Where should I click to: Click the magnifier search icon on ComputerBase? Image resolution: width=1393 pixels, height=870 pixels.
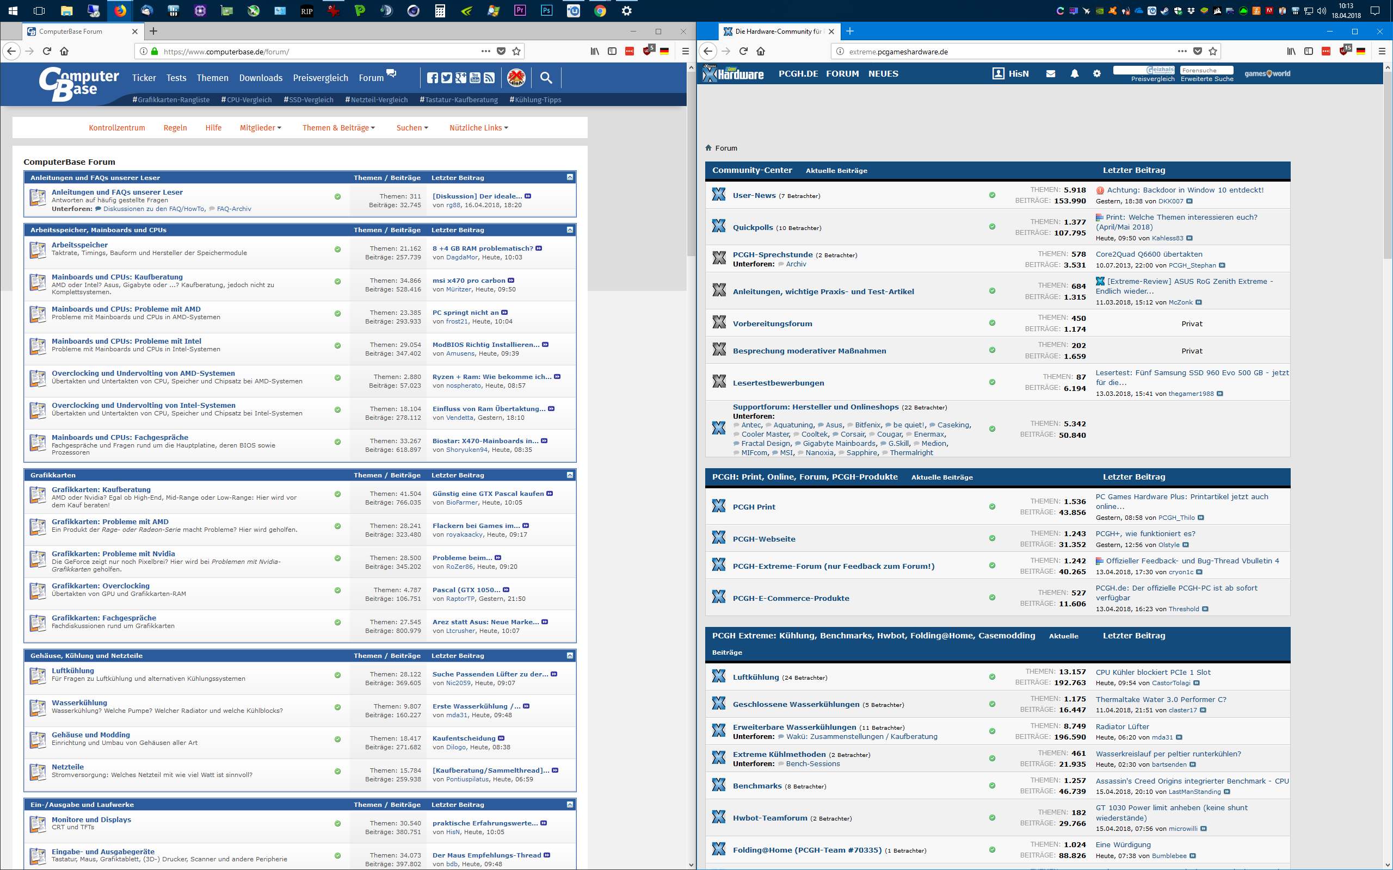point(546,78)
